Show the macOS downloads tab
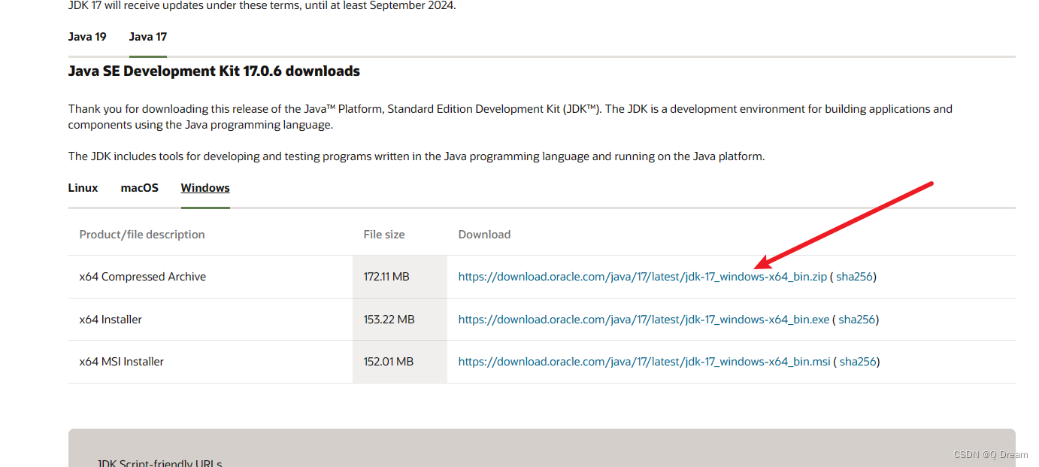This screenshot has height=467, width=1039. tap(140, 188)
